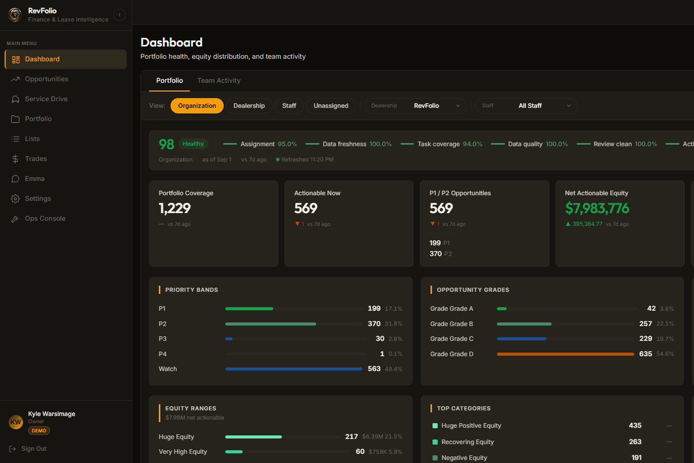Select the Dealership view option
This screenshot has width=694, height=463.
pyautogui.click(x=249, y=106)
